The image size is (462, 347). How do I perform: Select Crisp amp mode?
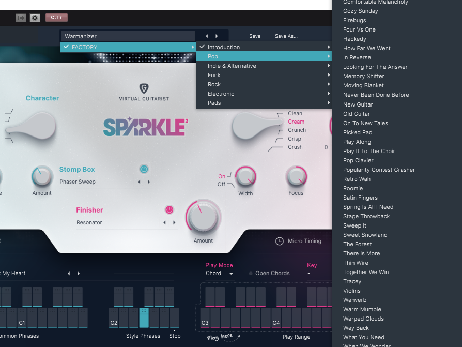pyautogui.click(x=295, y=139)
